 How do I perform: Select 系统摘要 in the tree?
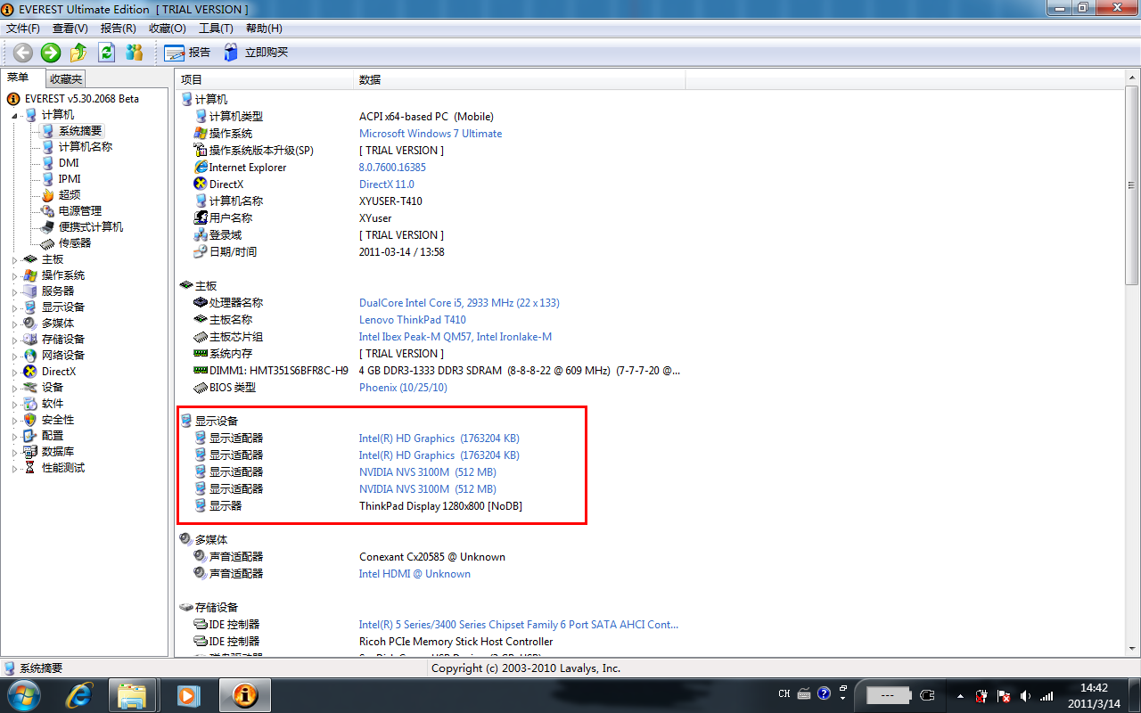point(80,131)
